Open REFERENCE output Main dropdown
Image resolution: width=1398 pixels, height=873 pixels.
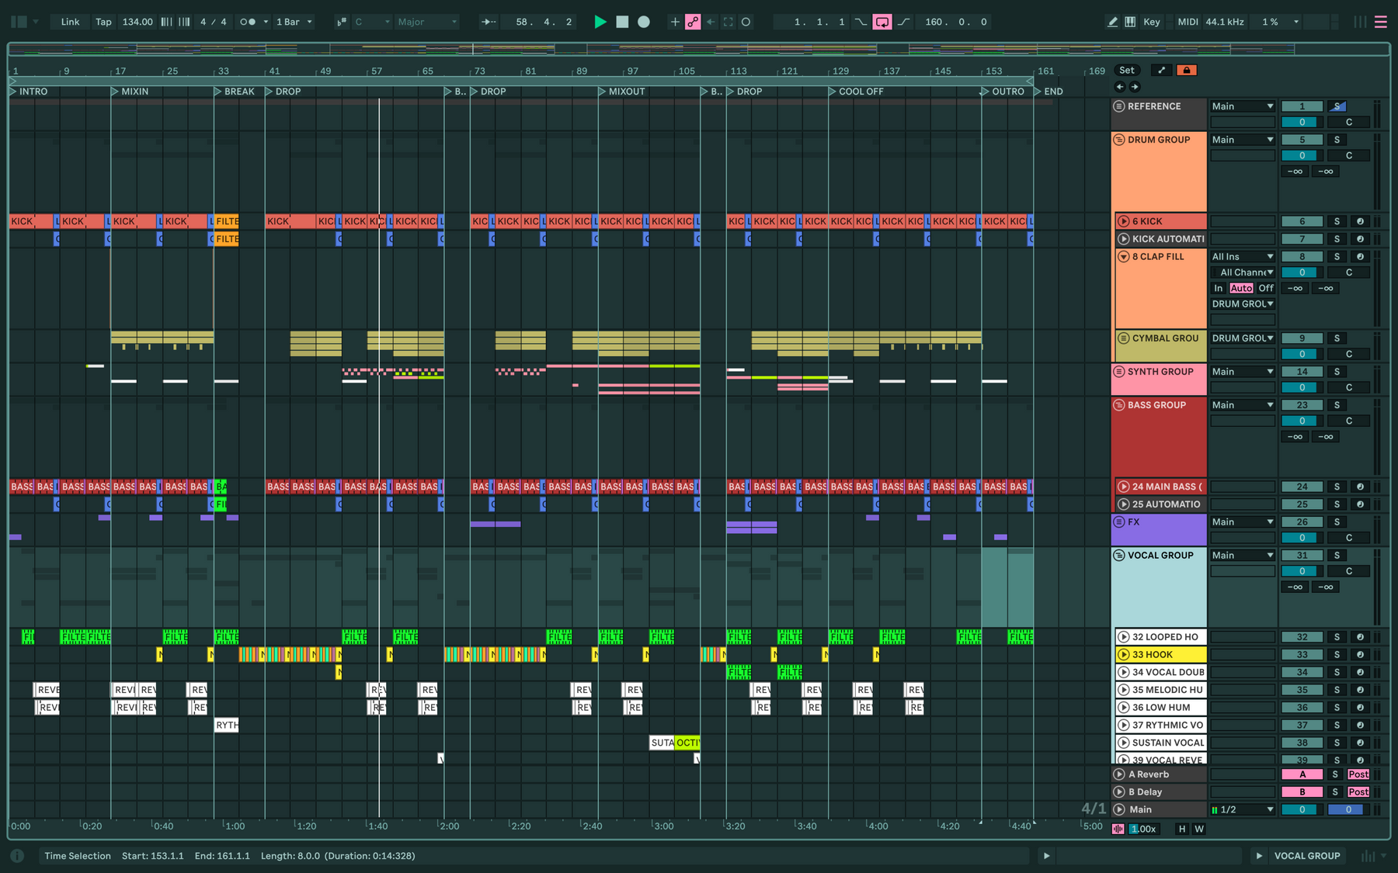point(1243,106)
